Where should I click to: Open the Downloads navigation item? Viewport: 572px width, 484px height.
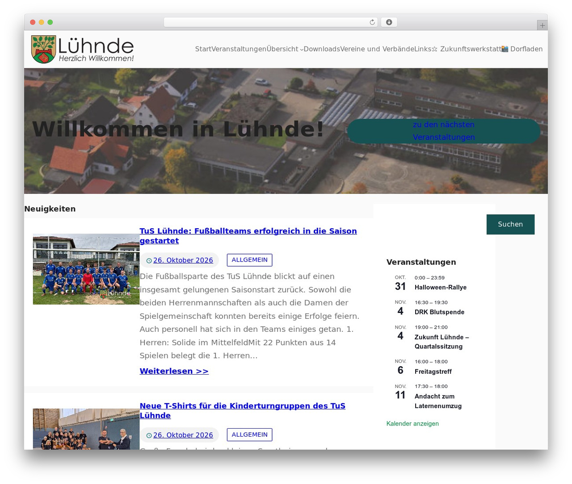[322, 49]
